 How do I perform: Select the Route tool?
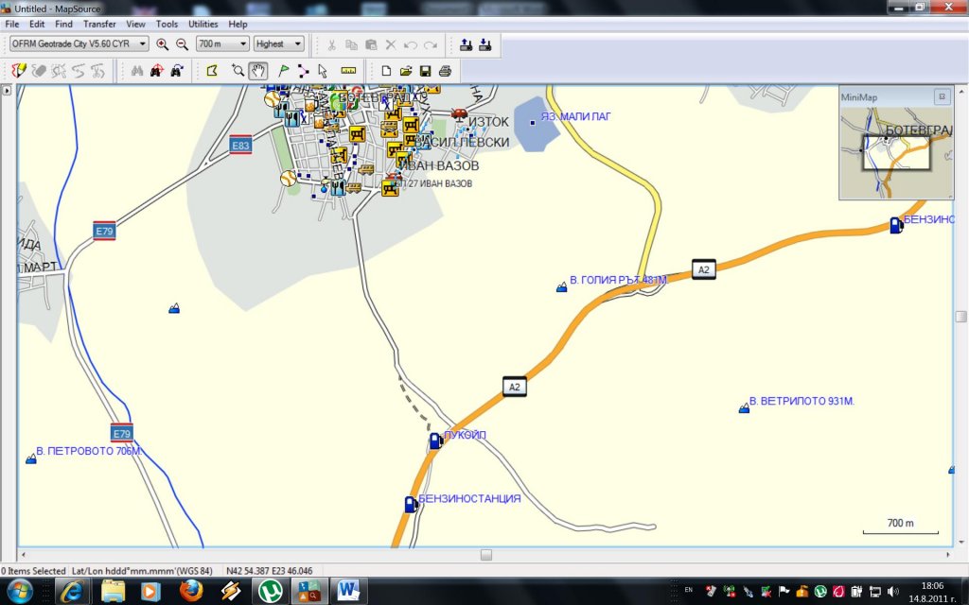(303, 71)
